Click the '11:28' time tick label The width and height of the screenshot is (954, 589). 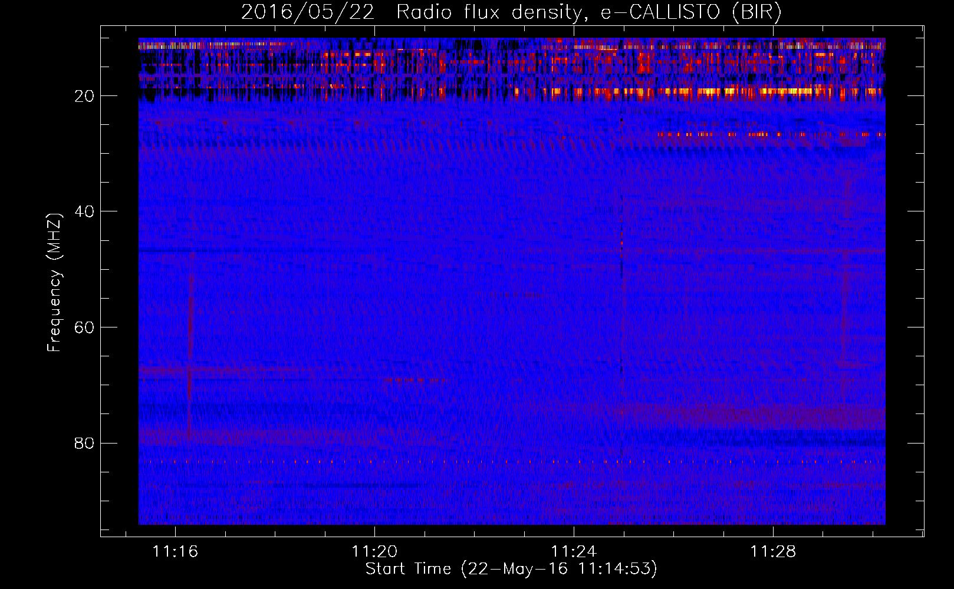pos(773,552)
